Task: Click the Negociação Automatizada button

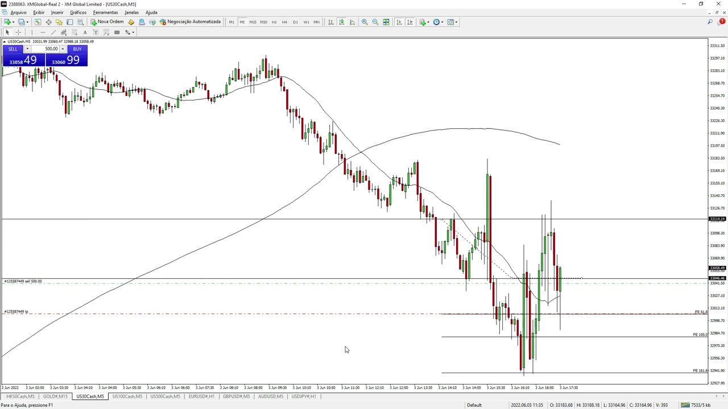Action: click(190, 22)
